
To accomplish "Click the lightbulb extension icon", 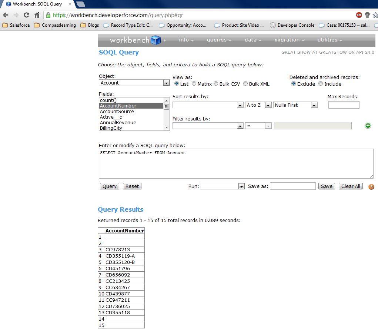I will (x=367, y=14).
